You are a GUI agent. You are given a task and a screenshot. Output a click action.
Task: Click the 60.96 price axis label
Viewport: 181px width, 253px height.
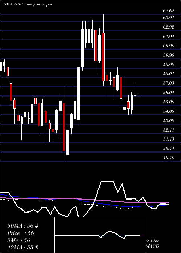[x=169, y=46]
